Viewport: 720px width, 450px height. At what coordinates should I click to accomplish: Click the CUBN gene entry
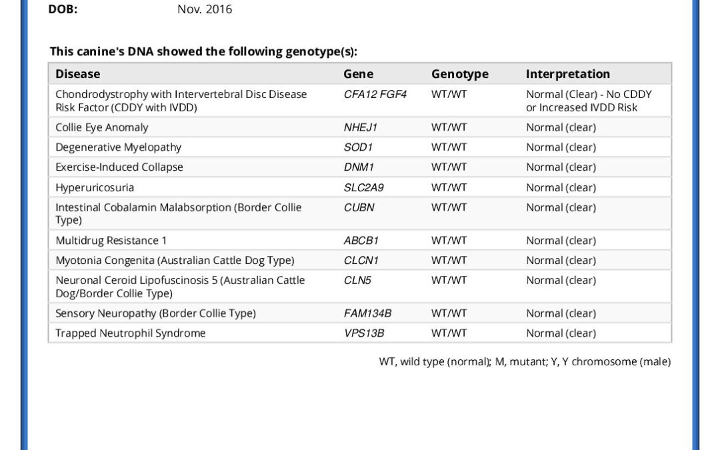click(x=359, y=207)
